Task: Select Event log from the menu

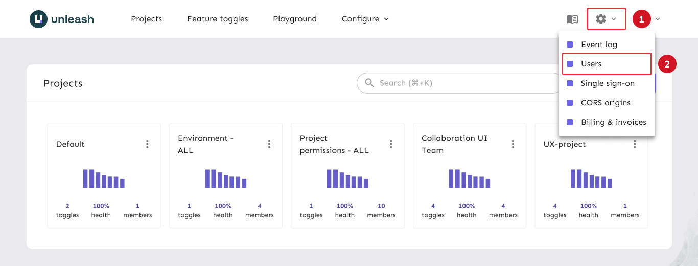Action: click(599, 45)
